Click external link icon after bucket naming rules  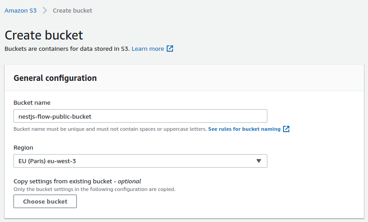(286, 129)
